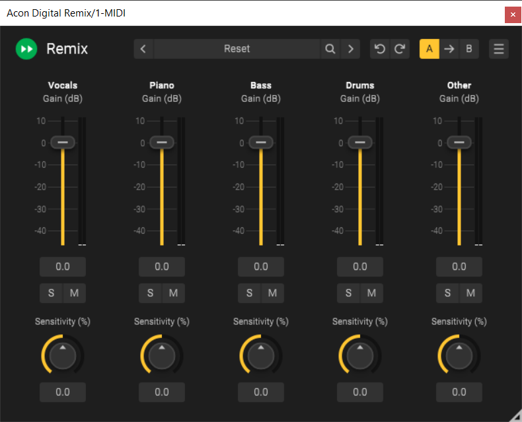Copy A to B with arrow button
522x422 pixels.
(449, 49)
